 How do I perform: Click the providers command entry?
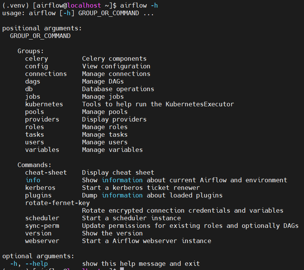(42, 119)
